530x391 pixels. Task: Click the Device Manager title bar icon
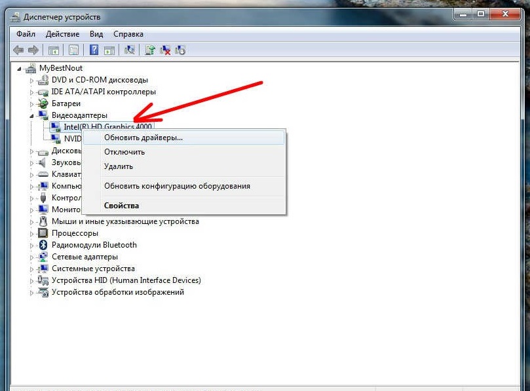pos(15,17)
